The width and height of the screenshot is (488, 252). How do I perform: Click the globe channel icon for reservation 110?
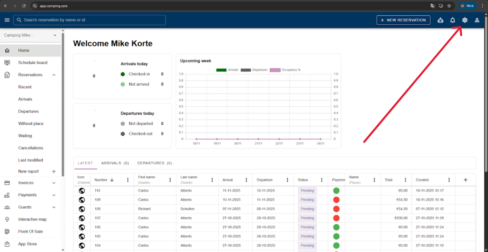81,191
